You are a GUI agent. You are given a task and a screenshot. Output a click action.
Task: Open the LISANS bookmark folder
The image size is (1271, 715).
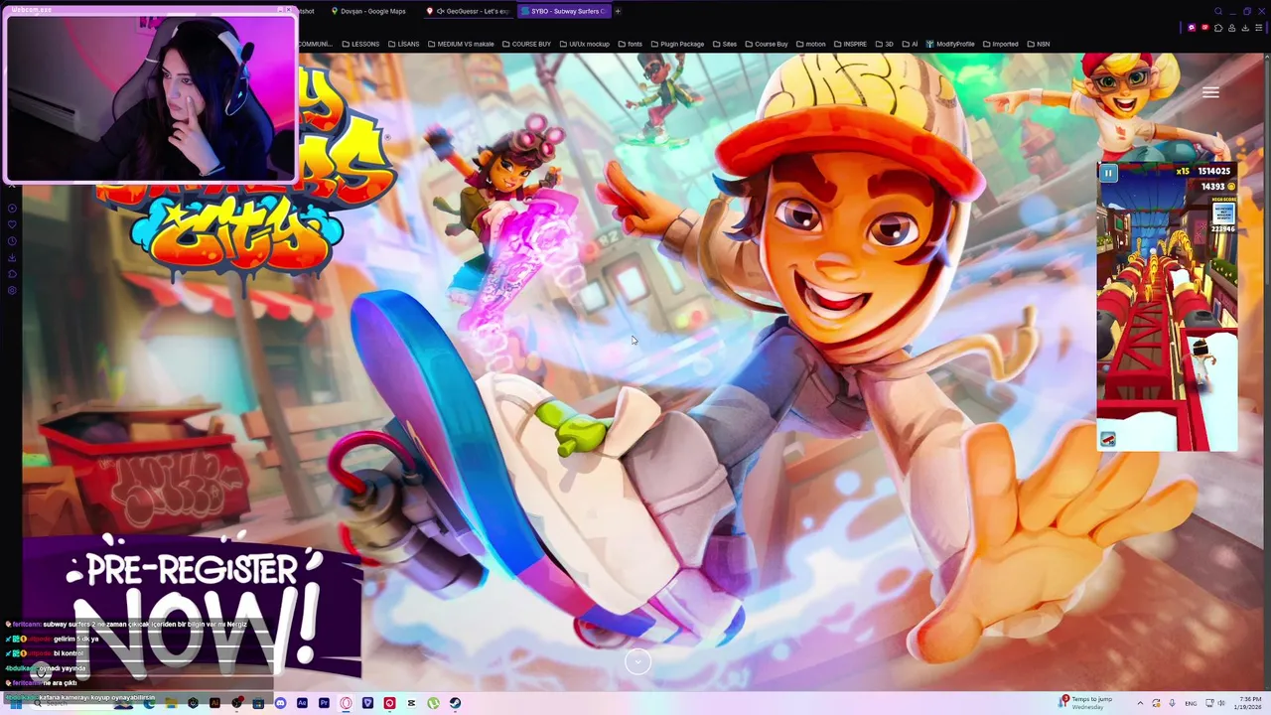pyautogui.click(x=403, y=44)
